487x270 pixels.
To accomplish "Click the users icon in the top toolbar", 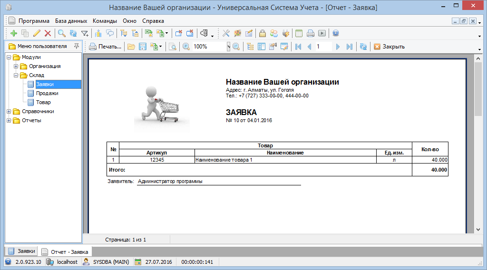I will click(x=274, y=33).
